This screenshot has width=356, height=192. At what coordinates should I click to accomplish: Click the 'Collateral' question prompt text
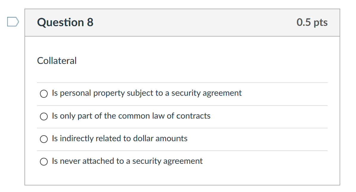pos(57,61)
